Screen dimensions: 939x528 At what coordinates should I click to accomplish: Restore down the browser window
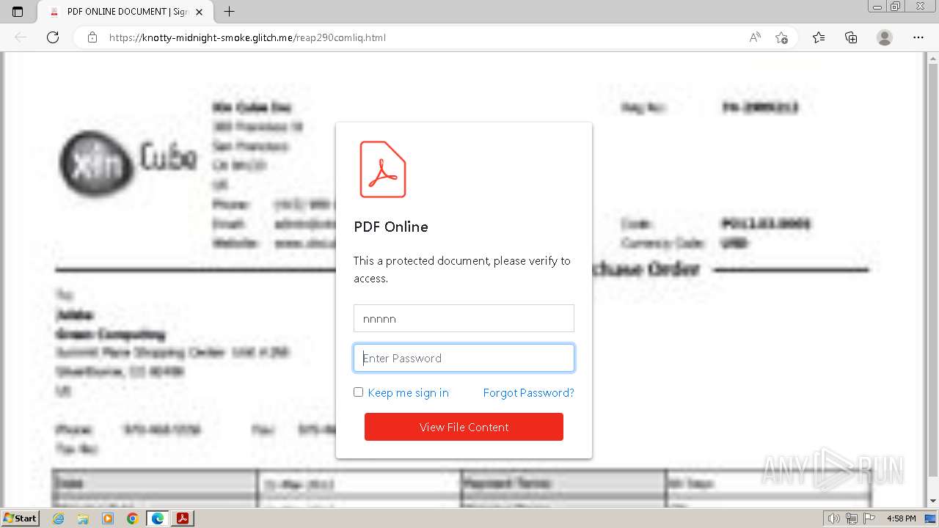pyautogui.click(x=896, y=7)
